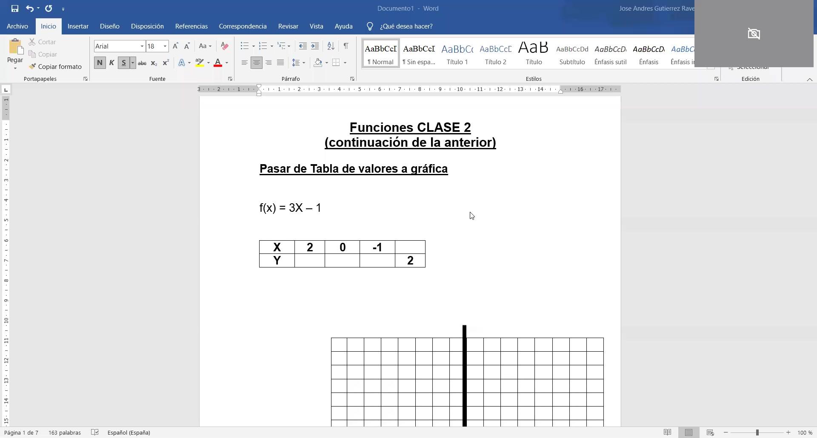Open the Archivo menu

click(x=17, y=26)
